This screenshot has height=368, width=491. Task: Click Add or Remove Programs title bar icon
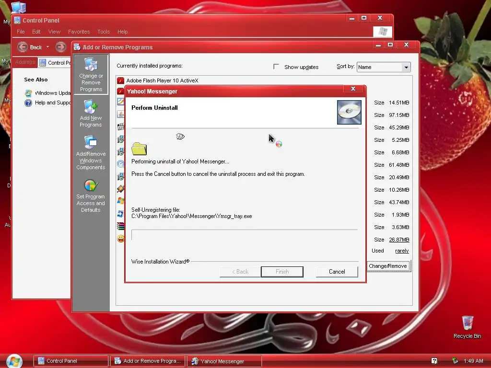(77, 47)
